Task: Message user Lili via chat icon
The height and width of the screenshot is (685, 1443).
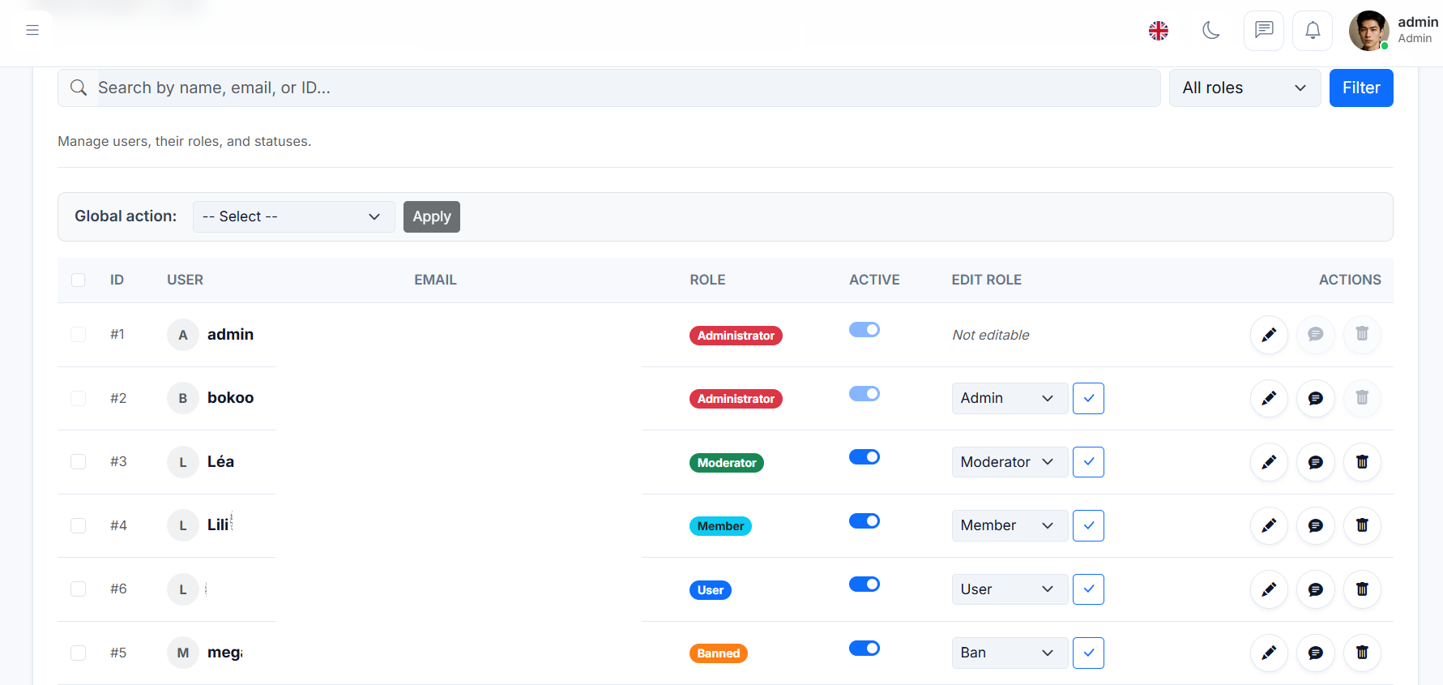Action: click(1316, 525)
